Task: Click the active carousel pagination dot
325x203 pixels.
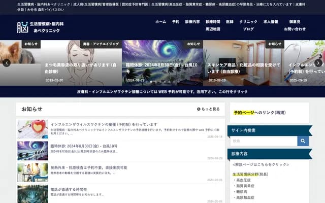Action: [x=151, y=82]
